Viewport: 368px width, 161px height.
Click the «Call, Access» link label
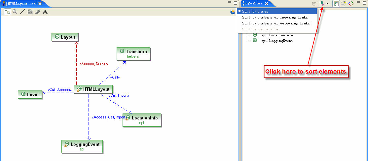point(60,90)
